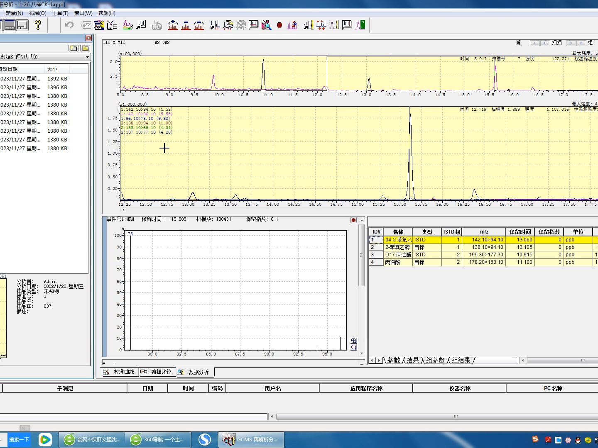Select the split-pane layout icon
This screenshot has width=598, height=448.
pos(9,25)
